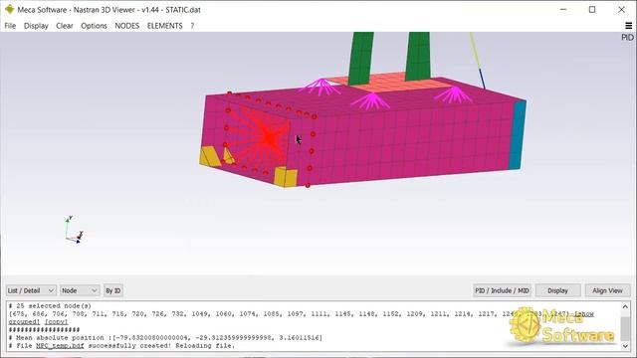Click the scroll down arrow of log

[625, 346]
